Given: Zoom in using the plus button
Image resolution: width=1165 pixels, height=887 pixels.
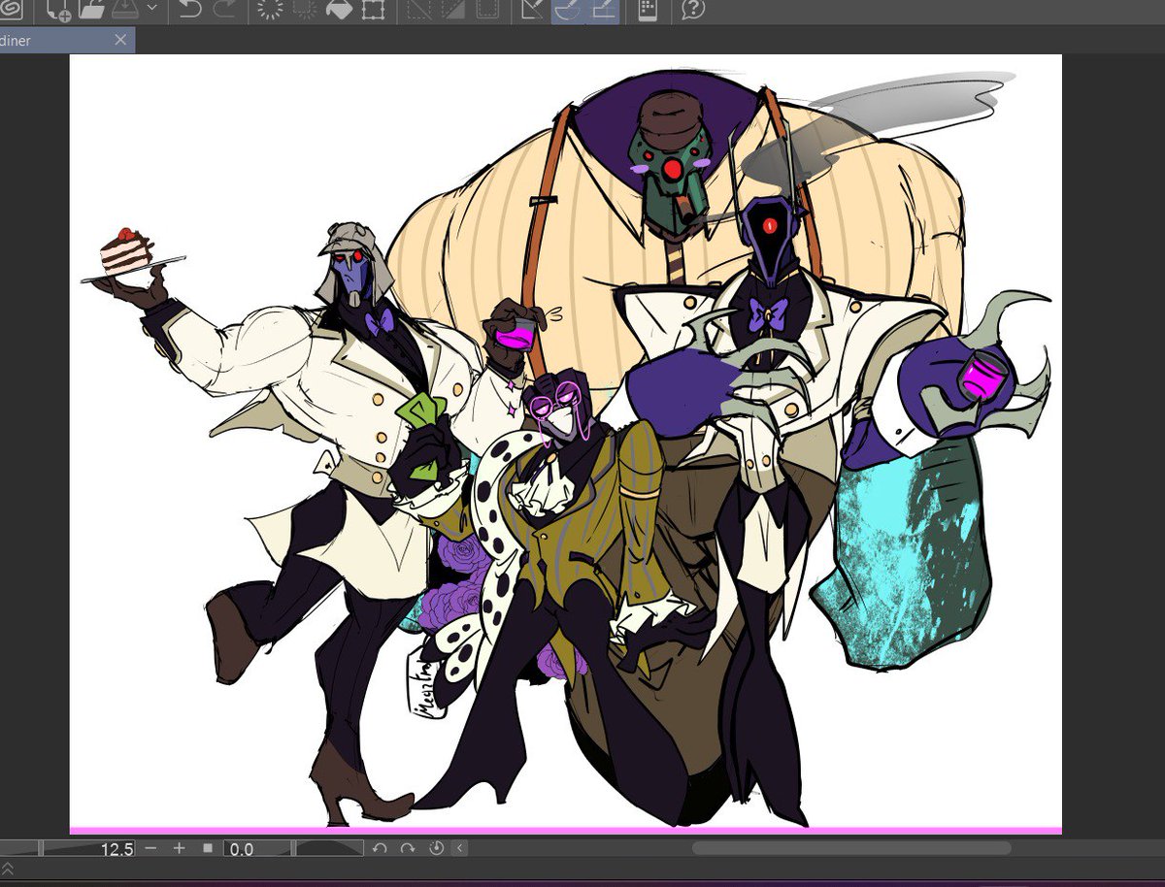Looking at the screenshot, I should tap(179, 848).
